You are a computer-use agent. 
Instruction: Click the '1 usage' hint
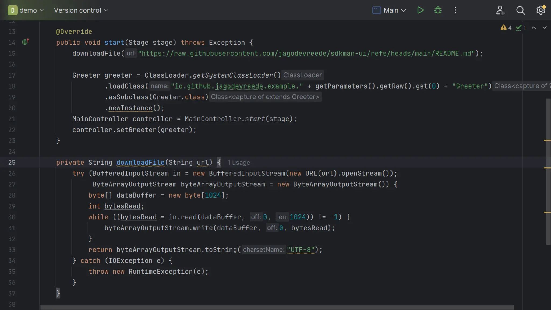[238, 163]
